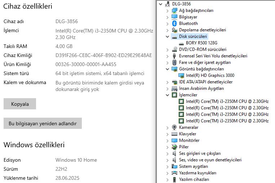Click the Cihaz Kimliği value D391F266-CE8C-406F-B902-ED29E29E48AE
275x183 pixels.
tap(104, 56)
